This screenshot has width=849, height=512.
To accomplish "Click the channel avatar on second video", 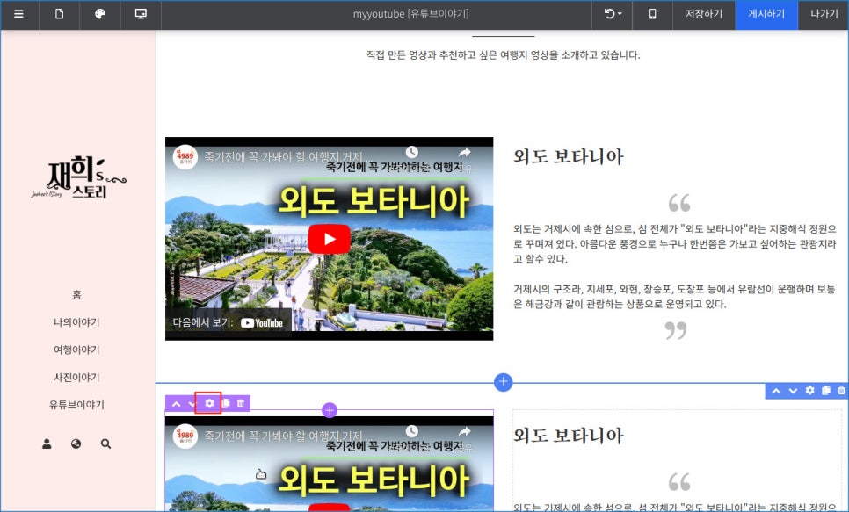I will tap(185, 436).
